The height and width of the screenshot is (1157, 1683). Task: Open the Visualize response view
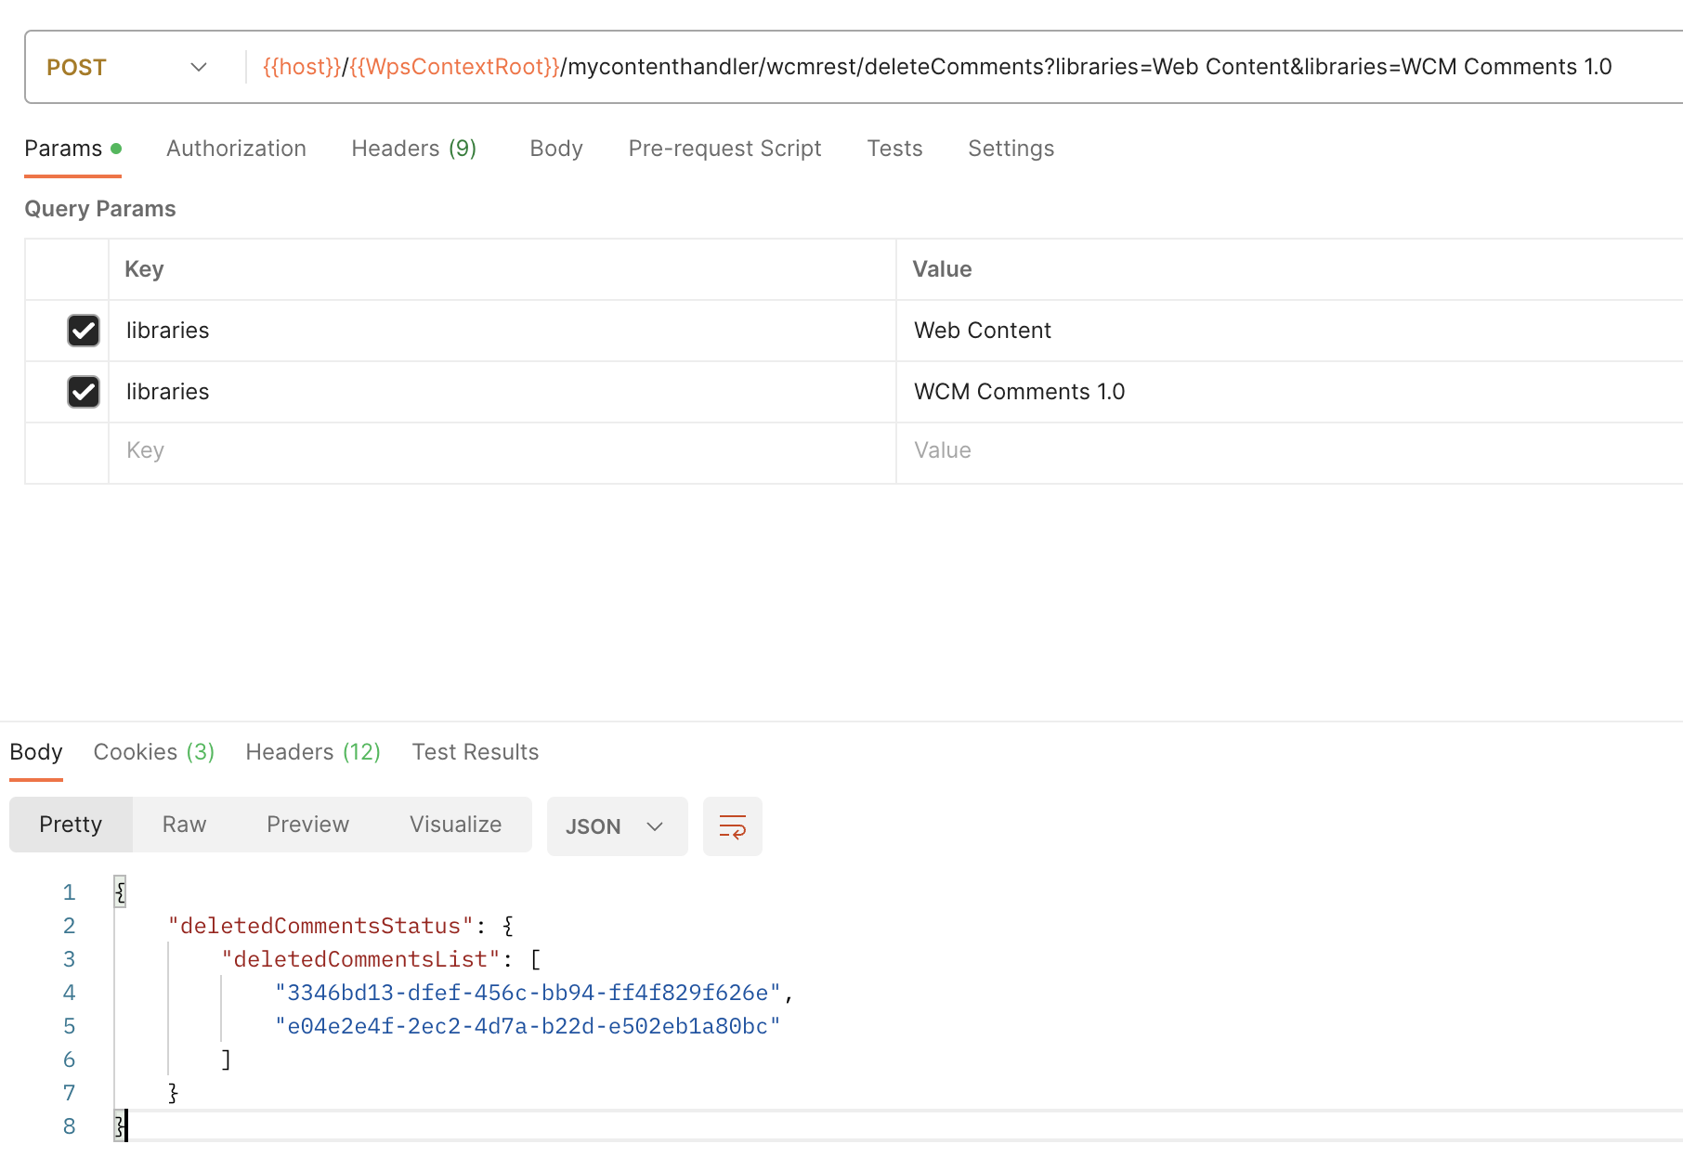454,824
